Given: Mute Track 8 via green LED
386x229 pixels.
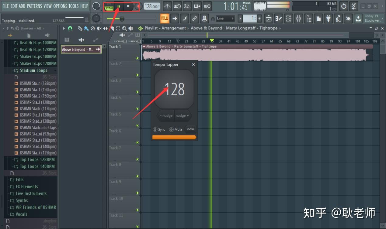Looking at the screenshot, I should [x=137, y=176].
